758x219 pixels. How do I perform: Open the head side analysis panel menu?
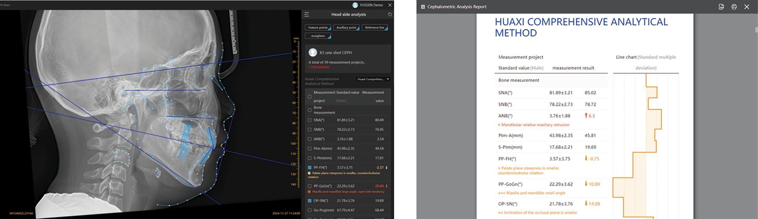(307, 15)
